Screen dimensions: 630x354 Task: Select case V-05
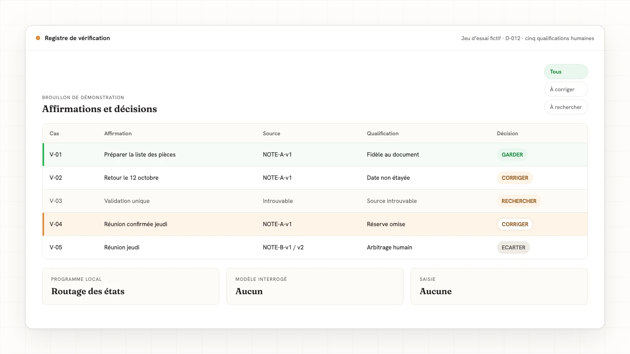click(x=315, y=247)
